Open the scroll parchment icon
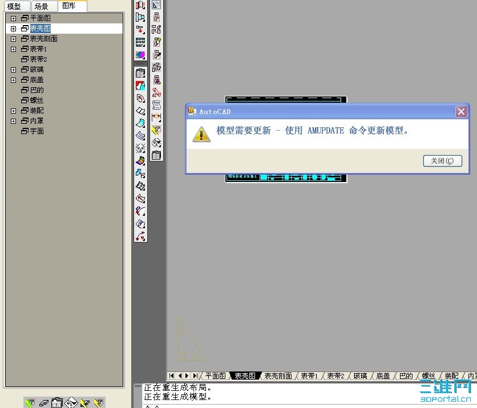Screen dimensions: 477x408 click(x=156, y=105)
